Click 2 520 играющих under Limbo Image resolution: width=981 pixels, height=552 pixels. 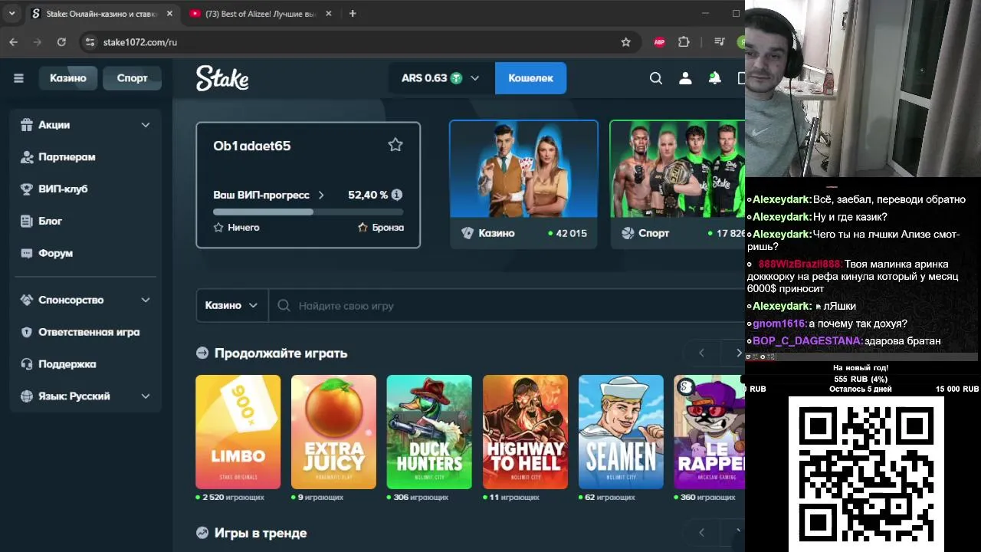(233, 498)
